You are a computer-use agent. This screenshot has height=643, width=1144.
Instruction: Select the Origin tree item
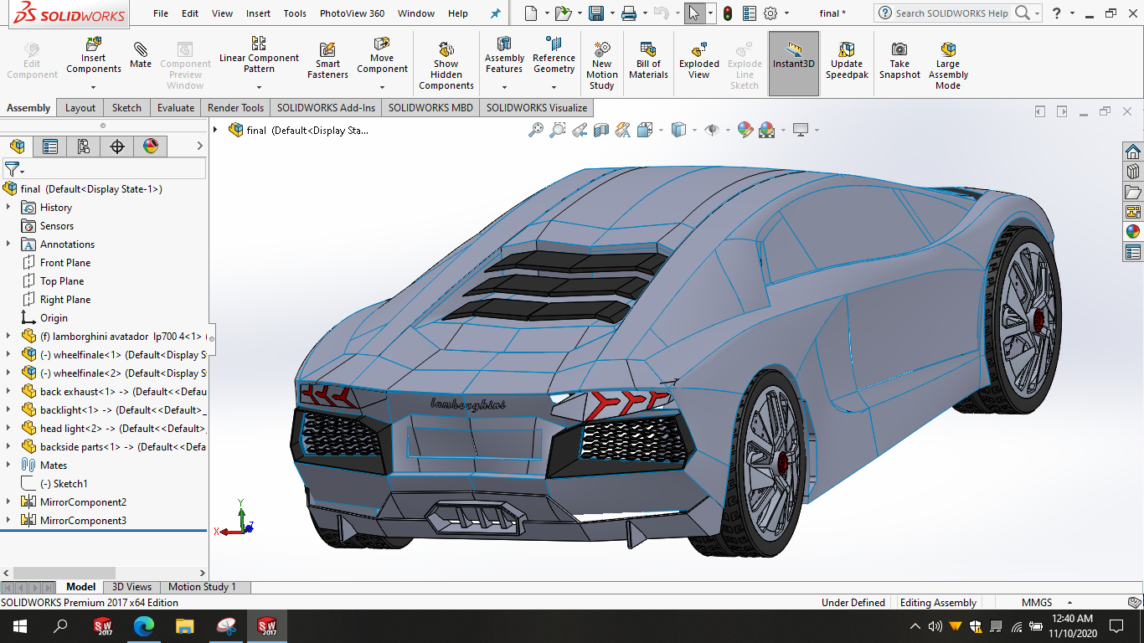[54, 317]
